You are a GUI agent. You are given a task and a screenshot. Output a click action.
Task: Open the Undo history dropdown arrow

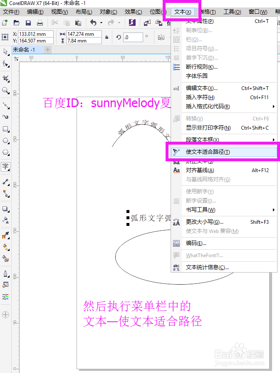[x=102, y=23]
